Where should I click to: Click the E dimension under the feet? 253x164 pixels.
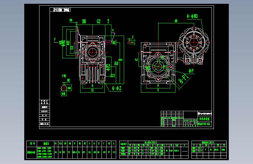click(93, 86)
